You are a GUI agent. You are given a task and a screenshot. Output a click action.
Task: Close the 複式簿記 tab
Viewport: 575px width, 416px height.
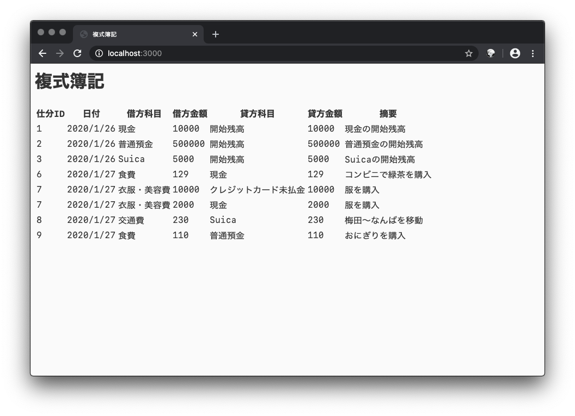[x=194, y=34]
